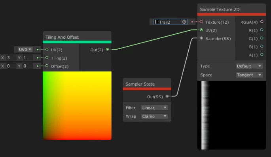
Task: Click the small dot connector beside UV0 dropdown
Action: (38, 50)
